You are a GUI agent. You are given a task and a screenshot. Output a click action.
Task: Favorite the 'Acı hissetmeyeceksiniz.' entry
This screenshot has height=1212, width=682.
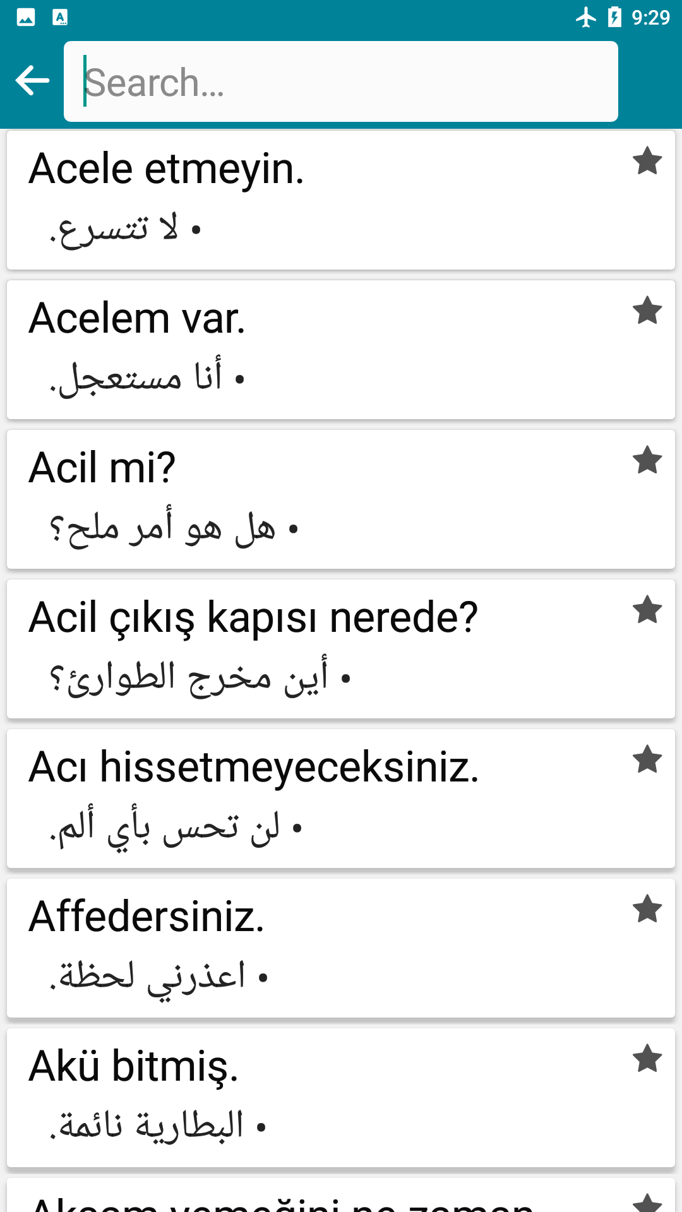point(647,759)
